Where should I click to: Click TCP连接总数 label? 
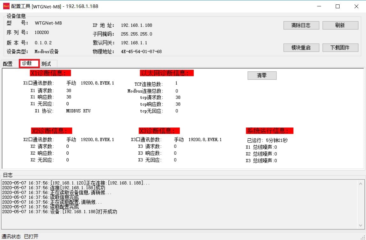149,84
